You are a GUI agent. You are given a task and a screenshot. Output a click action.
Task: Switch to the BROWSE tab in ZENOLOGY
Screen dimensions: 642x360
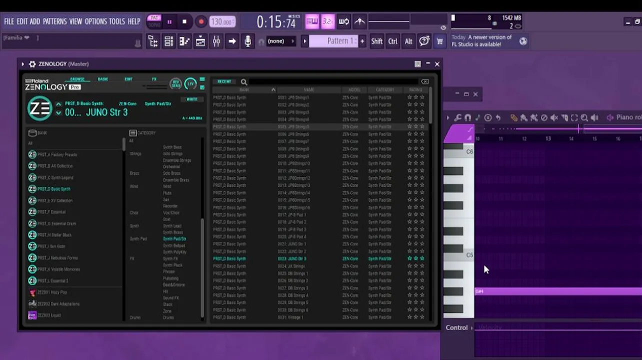click(x=77, y=79)
